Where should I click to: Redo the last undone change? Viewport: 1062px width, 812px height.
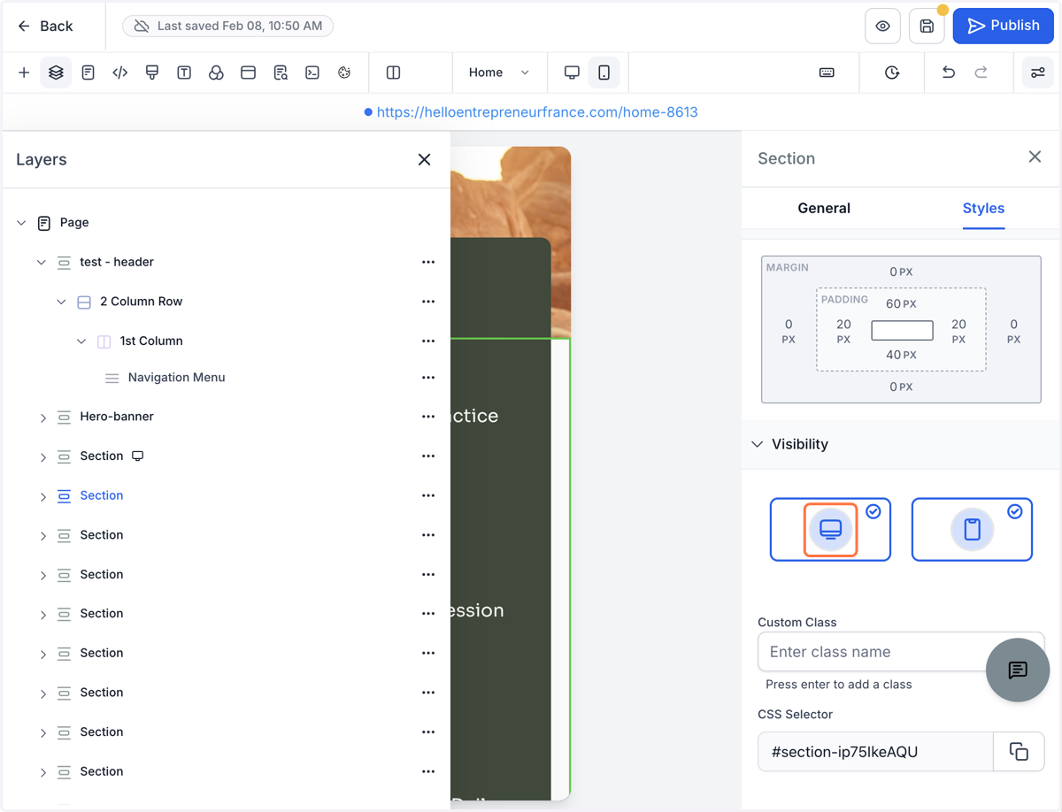coord(981,73)
